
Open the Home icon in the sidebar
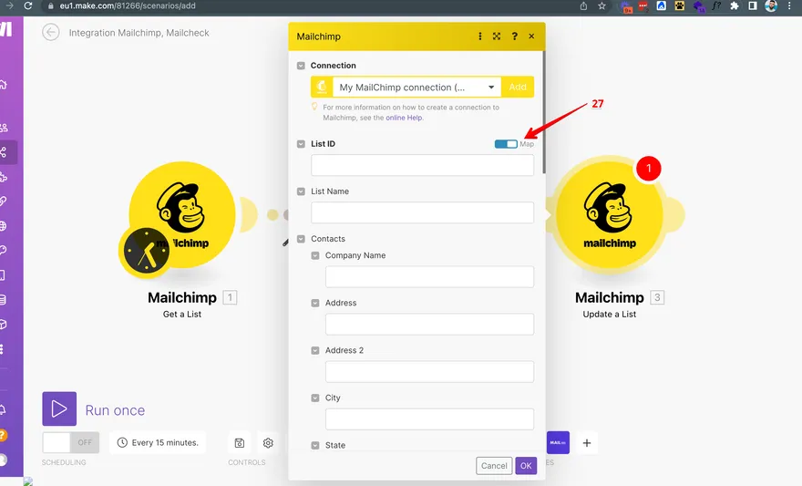pyautogui.click(x=3, y=85)
